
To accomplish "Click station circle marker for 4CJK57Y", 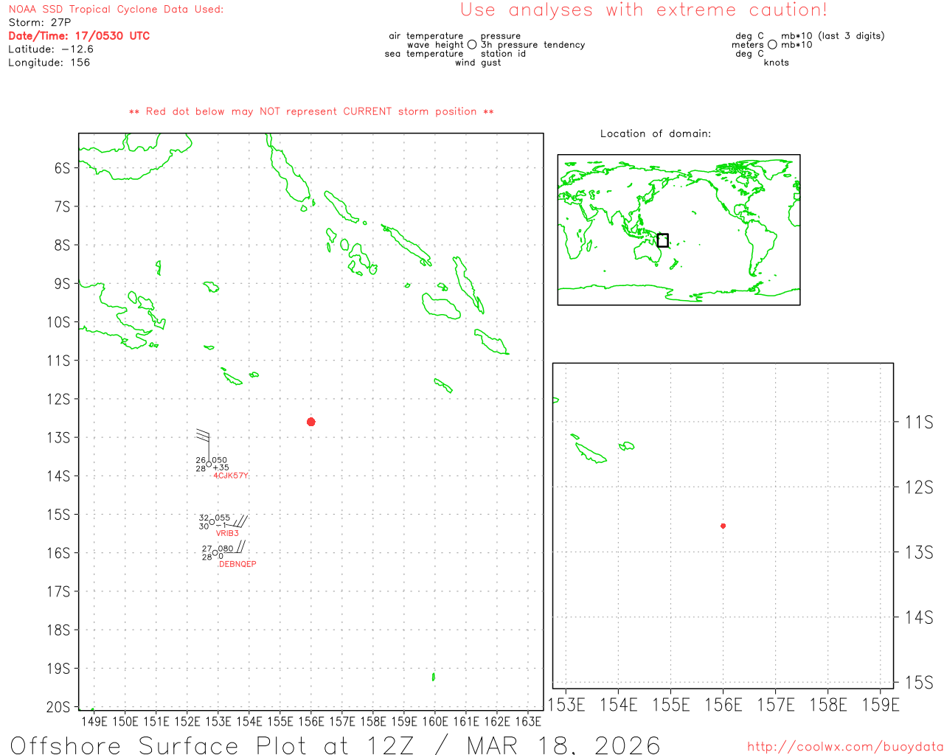I will click(209, 465).
